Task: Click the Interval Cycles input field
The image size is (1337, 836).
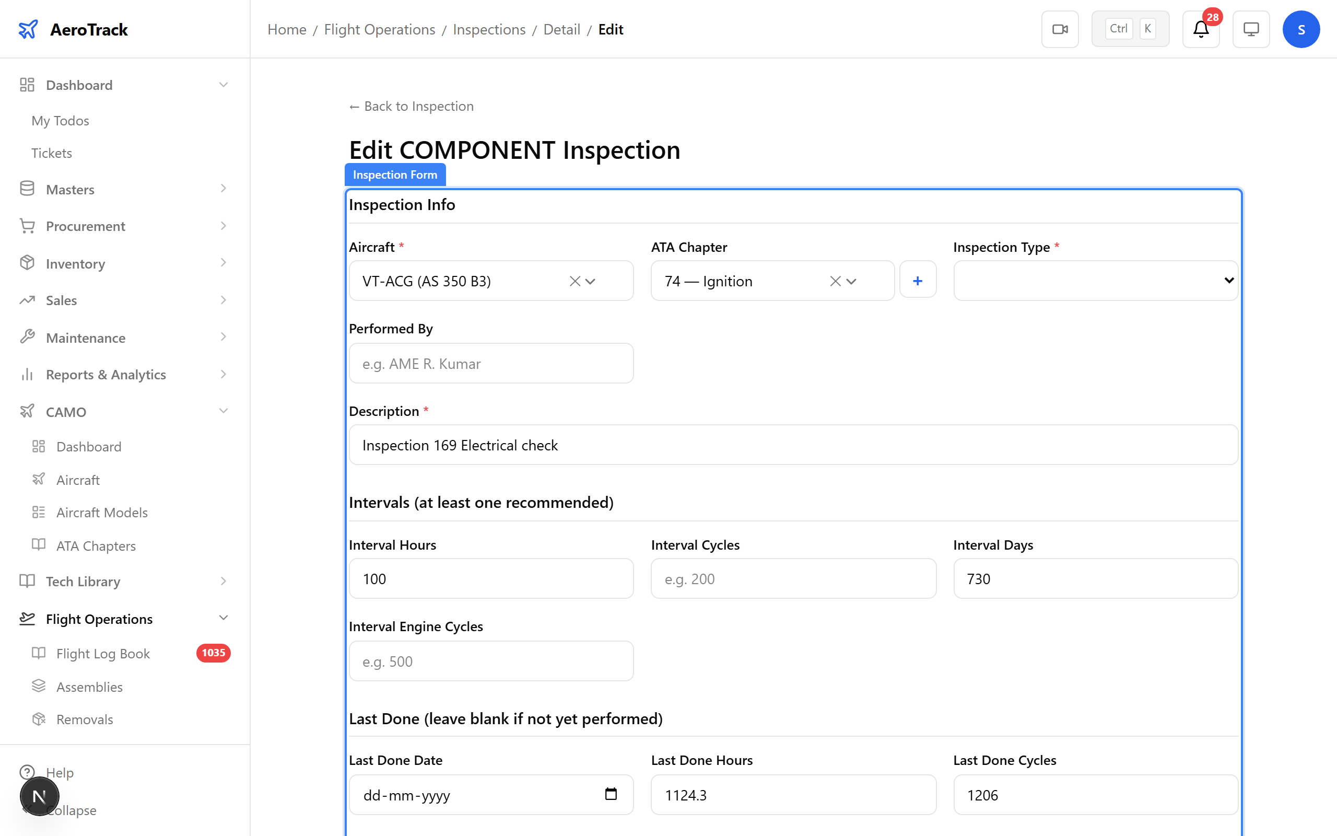Action: (x=793, y=578)
